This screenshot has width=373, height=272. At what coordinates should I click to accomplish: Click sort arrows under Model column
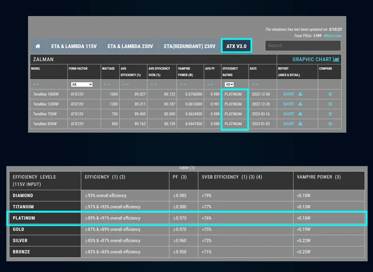pos(36,85)
